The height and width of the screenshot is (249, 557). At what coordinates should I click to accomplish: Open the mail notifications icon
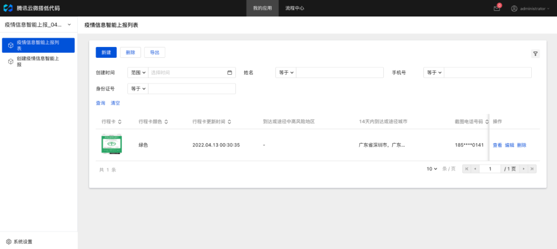497,9
